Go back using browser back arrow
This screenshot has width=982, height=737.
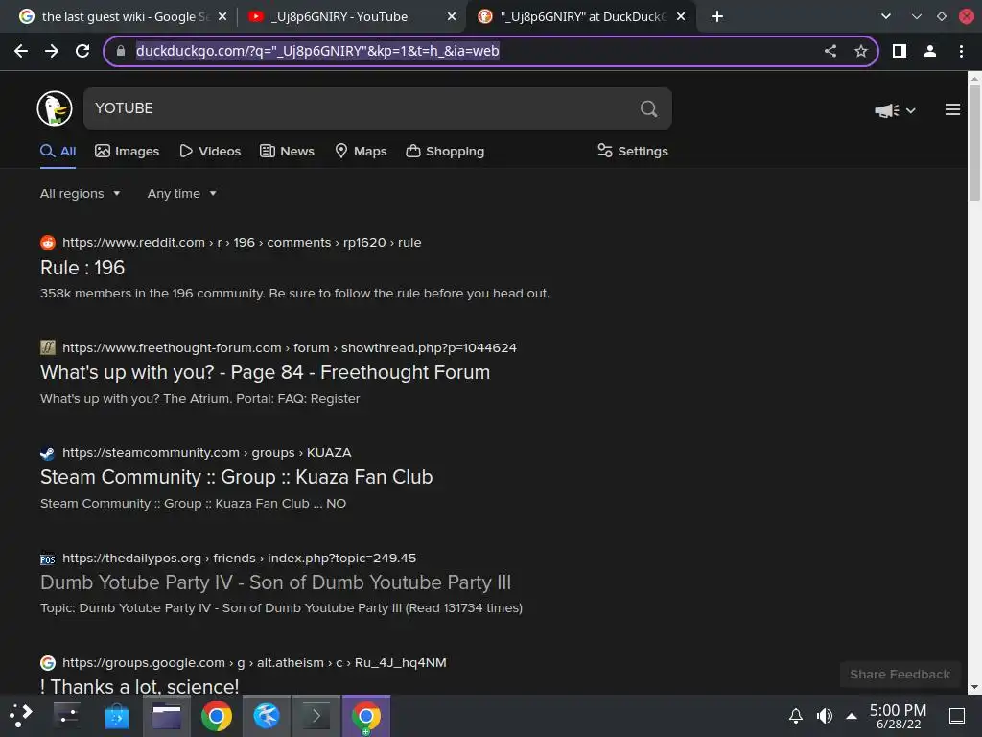[21, 52]
